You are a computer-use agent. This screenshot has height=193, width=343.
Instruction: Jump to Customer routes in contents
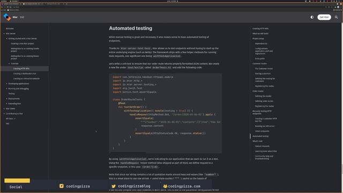(x=259, y=63)
